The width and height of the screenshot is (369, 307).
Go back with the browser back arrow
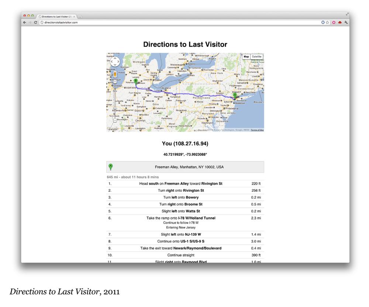click(24, 23)
